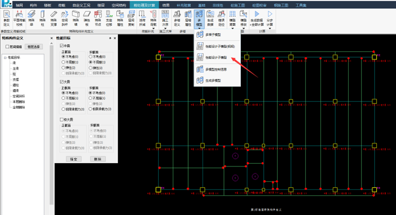The image size is (396, 215).
Task: Open the 特殊荷载 dropdown
Action: point(153,28)
